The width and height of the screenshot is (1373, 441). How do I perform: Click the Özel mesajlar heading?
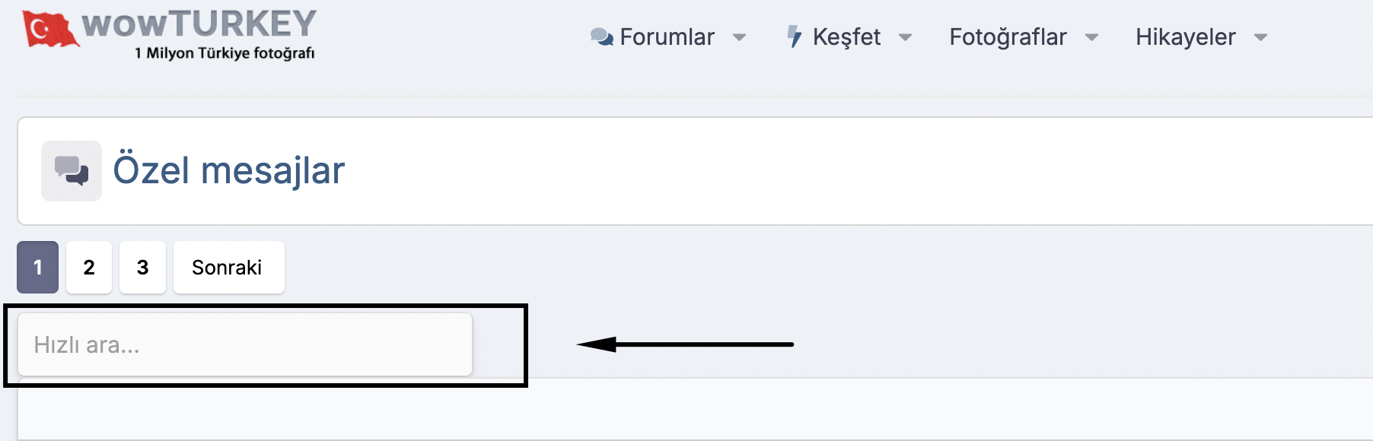pos(228,170)
